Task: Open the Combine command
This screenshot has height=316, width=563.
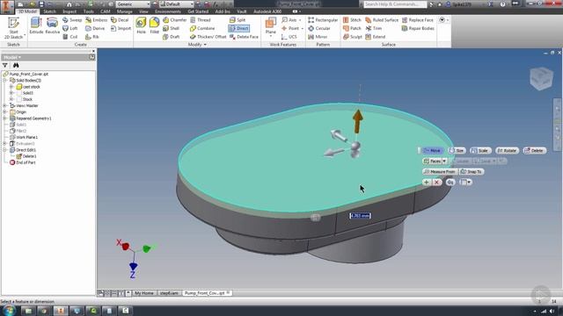Action: pyautogui.click(x=202, y=28)
